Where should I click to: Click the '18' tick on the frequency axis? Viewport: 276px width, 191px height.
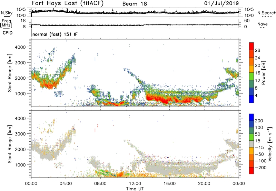(23, 21)
